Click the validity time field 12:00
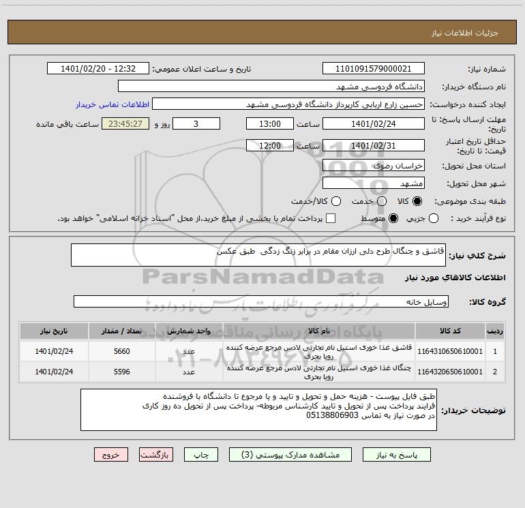Viewport: 525px width, 508px height. (270, 146)
